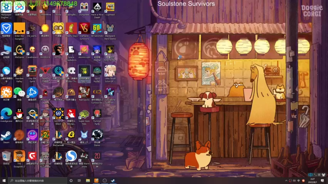Open Cortana circle on taskbar
The height and width of the screenshot is (184, 328).
pyautogui.click(x=71, y=181)
